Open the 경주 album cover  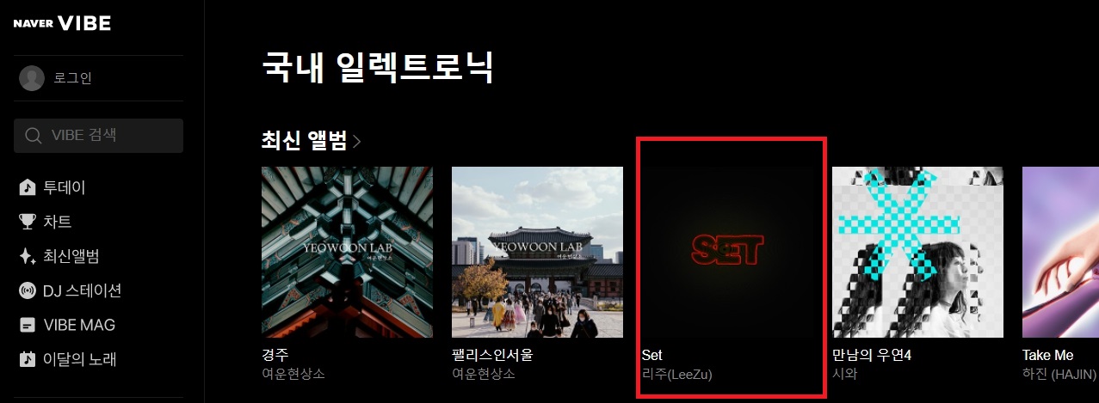tap(347, 252)
